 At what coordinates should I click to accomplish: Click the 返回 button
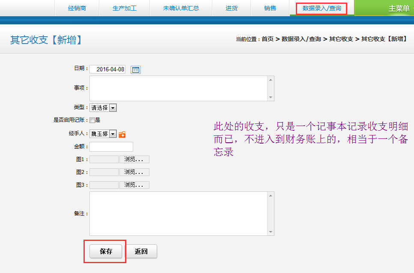point(141,252)
